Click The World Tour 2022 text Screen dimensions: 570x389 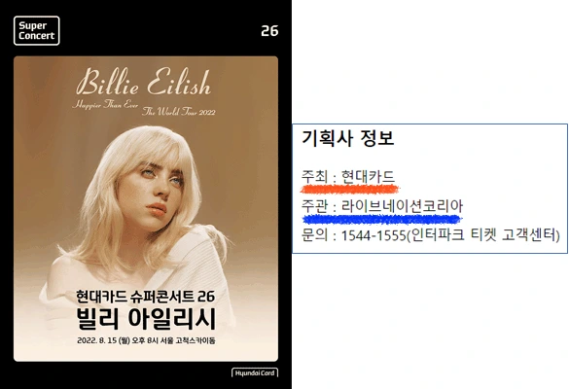178,111
